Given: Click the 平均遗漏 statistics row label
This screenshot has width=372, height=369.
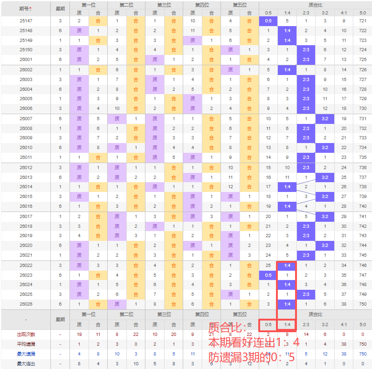Looking at the screenshot, I should click(26, 344).
